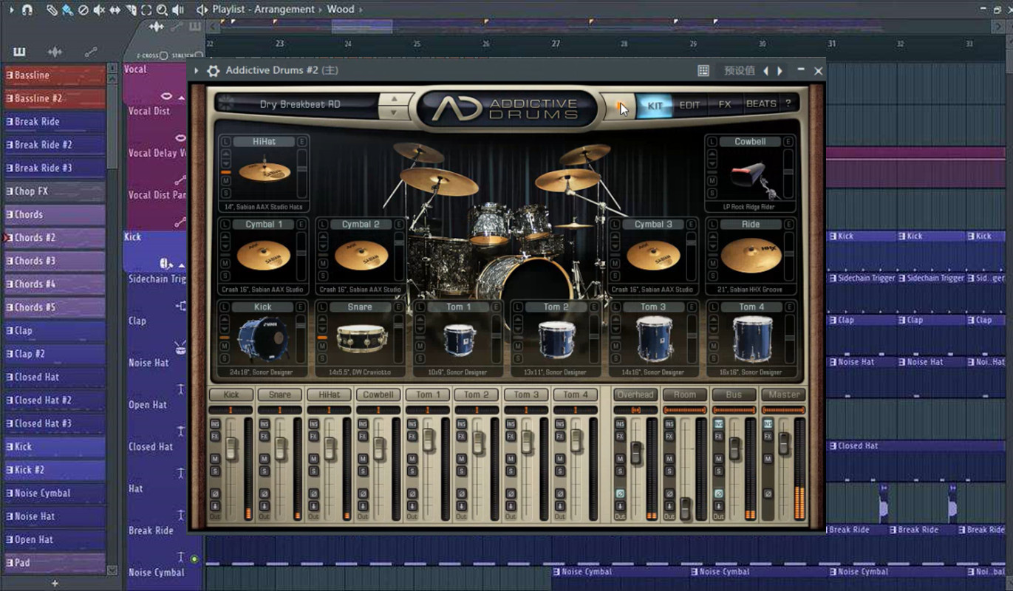
Task: Click the Kick drum image
Action: point(262,339)
